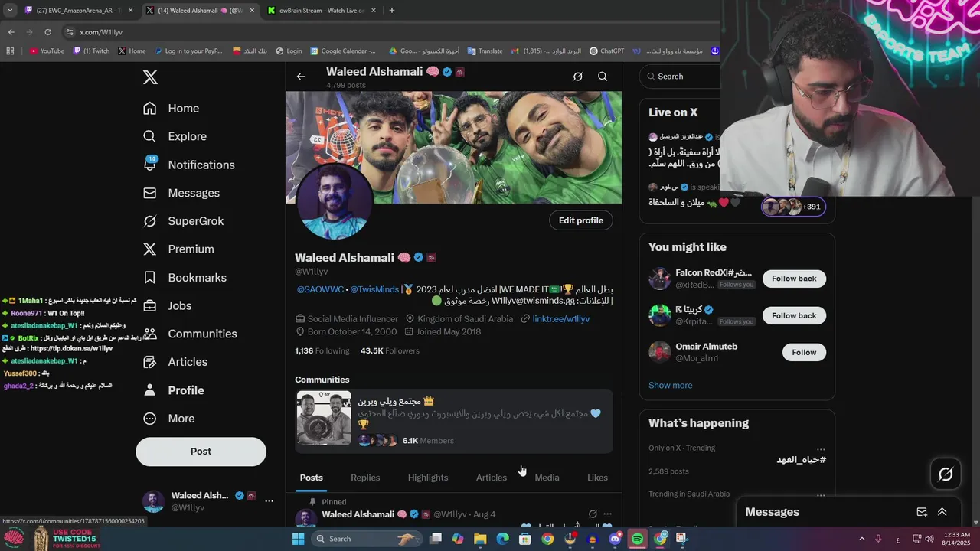Reload the page in the browser
Viewport: 980px width, 551px height.
47,32
